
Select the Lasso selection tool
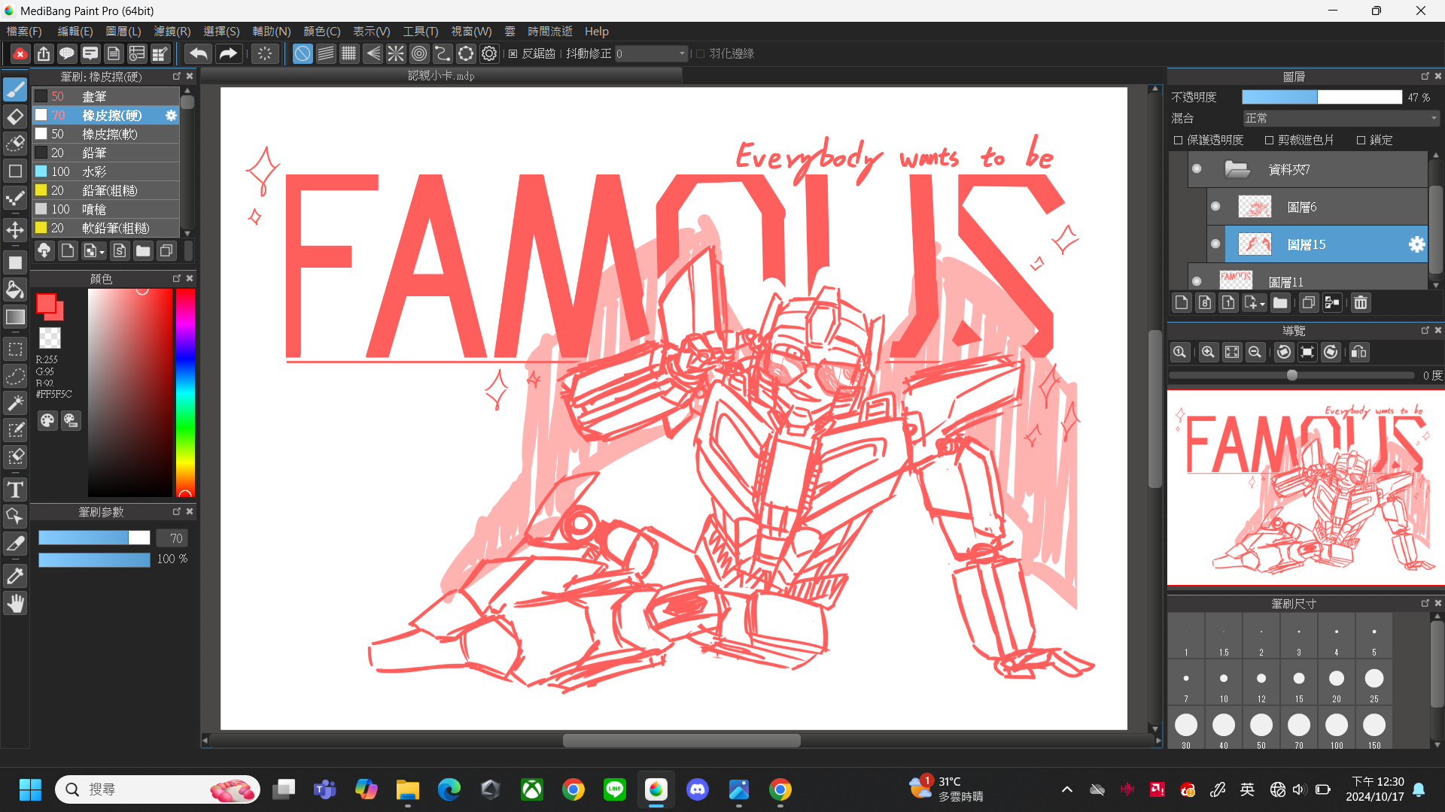point(15,377)
